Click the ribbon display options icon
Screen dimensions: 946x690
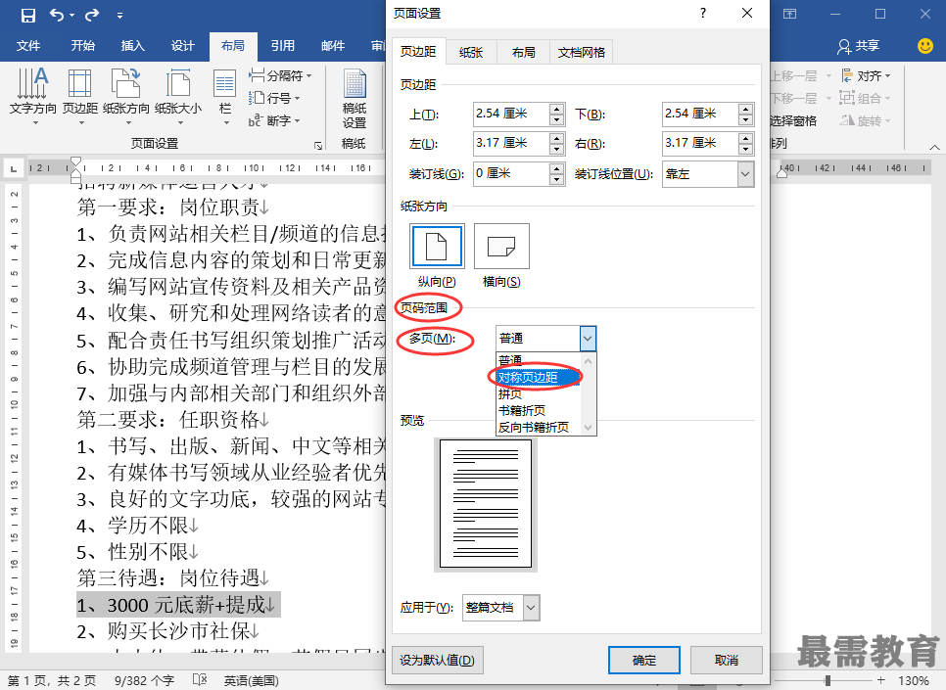789,14
